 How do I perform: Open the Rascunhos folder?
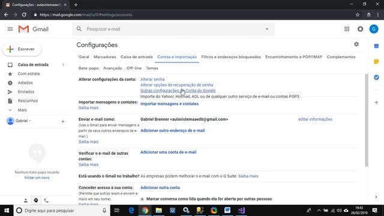pyautogui.click(x=28, y=101)
